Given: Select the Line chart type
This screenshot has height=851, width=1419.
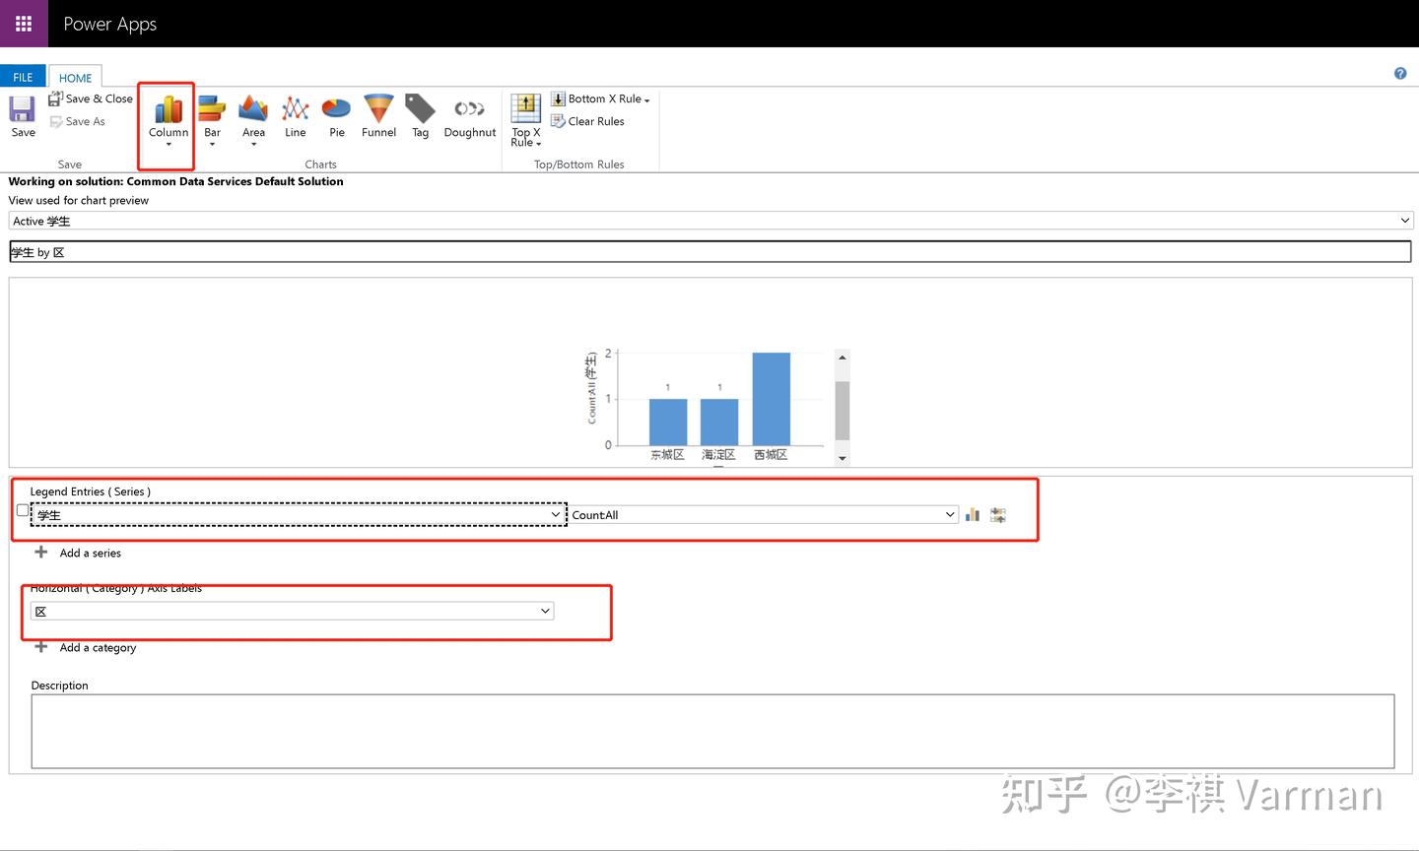Looking at the screenshot, I should [x=296, y=116].
